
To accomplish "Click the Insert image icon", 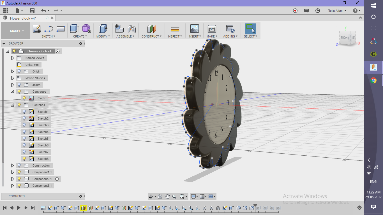I will point(194,29).
